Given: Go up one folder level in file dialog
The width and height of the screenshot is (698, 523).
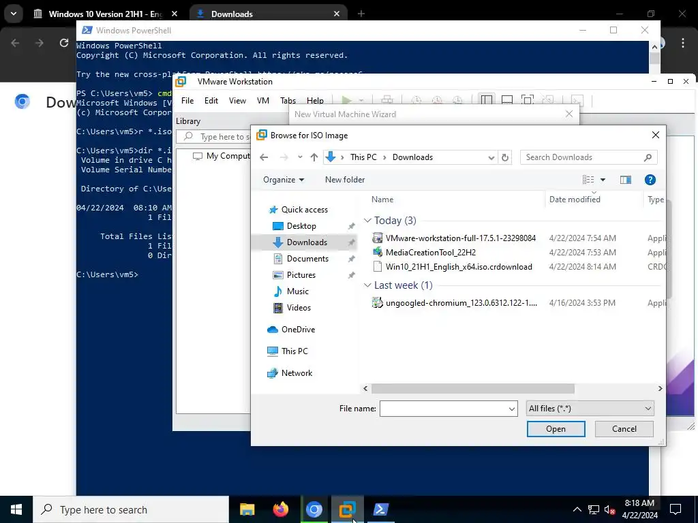Looking at the screenshot, I should tap(314, 157).
